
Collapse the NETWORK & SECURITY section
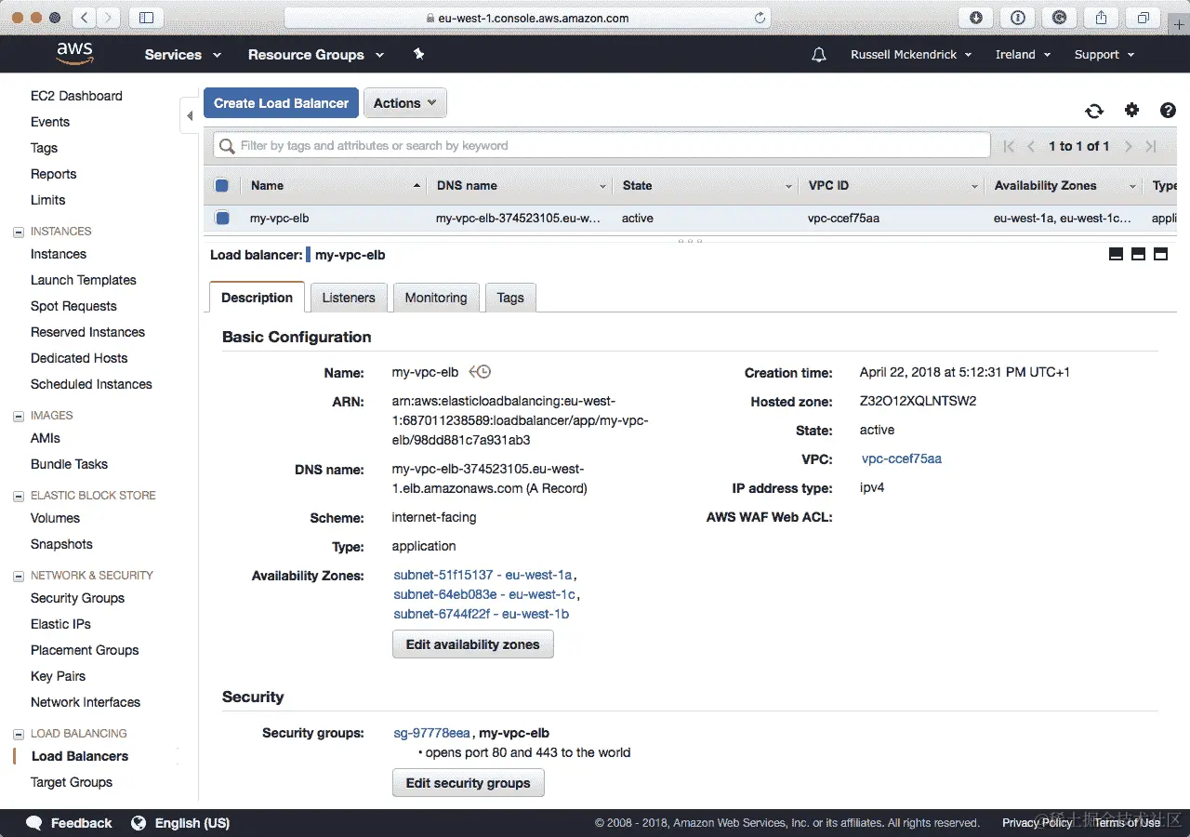(x=19, y=576)
